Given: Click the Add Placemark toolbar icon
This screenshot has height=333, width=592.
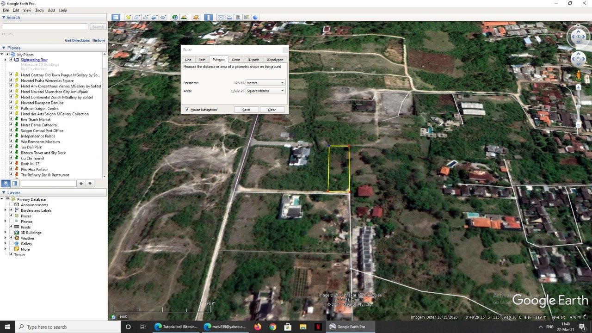Looking at the screenshot, I should [128, 18].
